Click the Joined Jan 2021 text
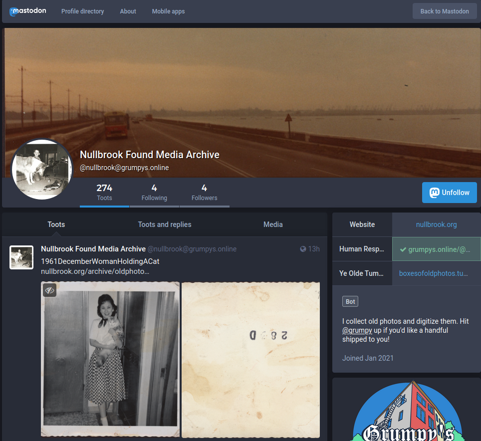 coord(368,358)
